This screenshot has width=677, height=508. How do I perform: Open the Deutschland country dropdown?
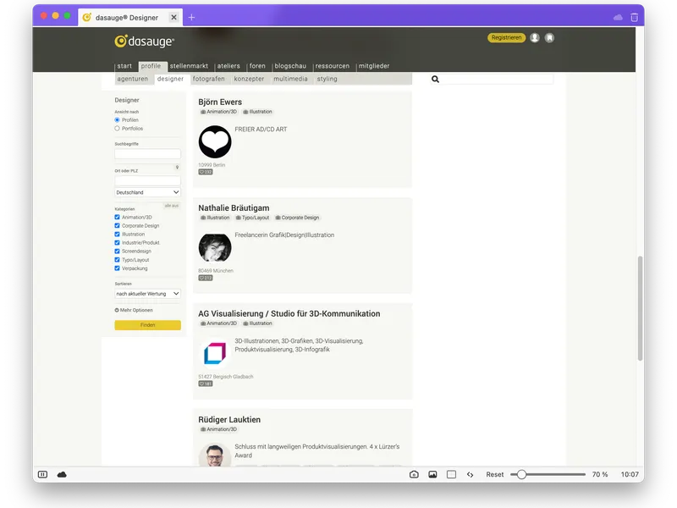point(147,192)
